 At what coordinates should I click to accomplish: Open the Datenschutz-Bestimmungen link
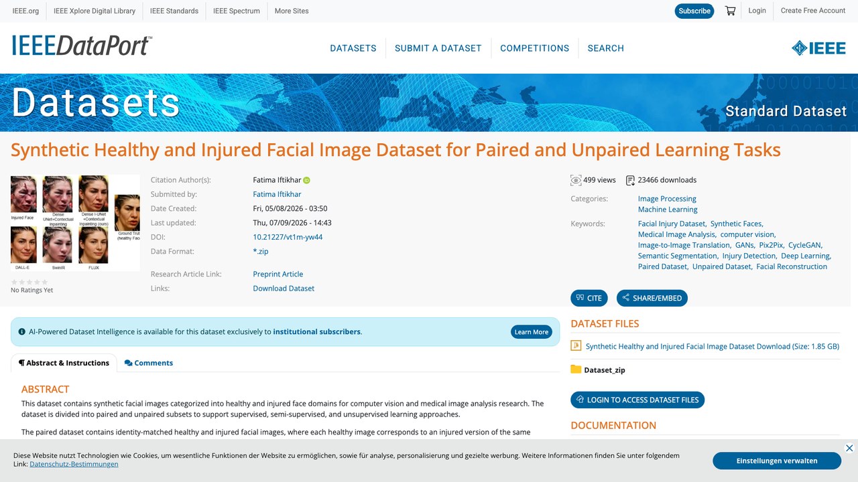(x=74, y=464)
